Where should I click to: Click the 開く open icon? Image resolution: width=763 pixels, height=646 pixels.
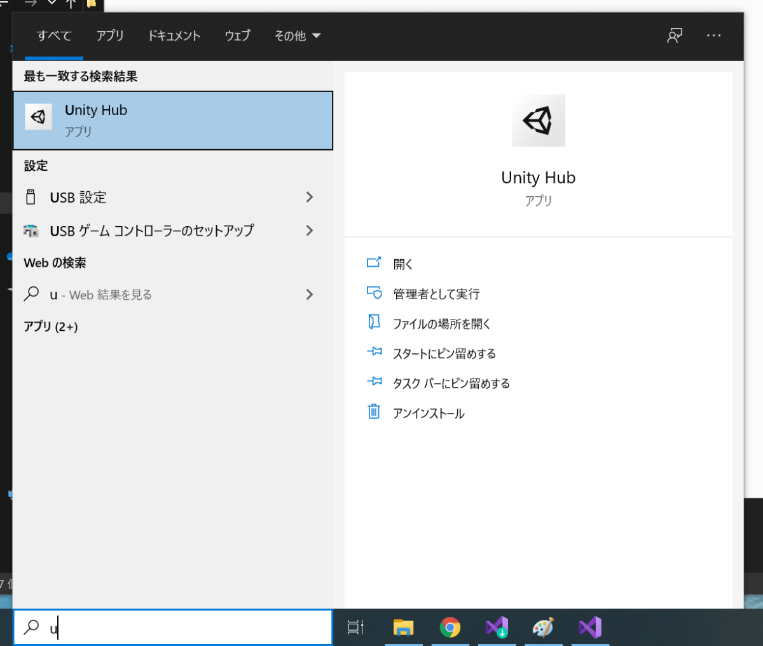[x=374, y=262]
